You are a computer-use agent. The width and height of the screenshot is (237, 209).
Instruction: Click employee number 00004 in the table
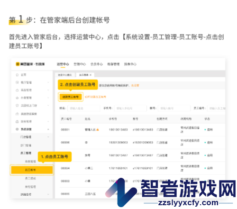click(x=65, y=168)
